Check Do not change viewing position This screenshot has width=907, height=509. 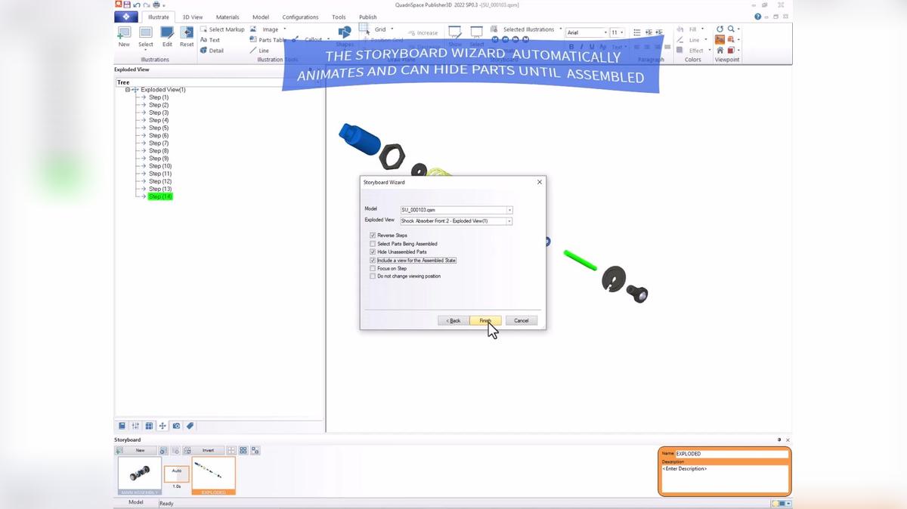pos(373,276)
